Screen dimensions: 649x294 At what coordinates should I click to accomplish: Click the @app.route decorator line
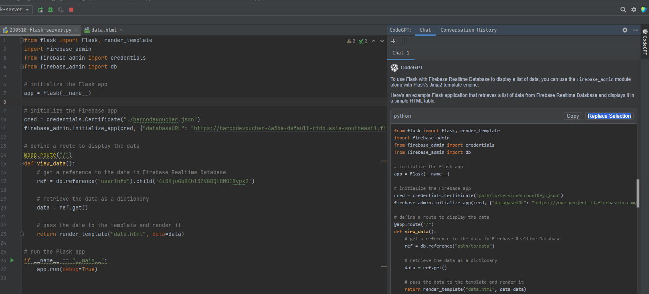click(x=48, y=155)
